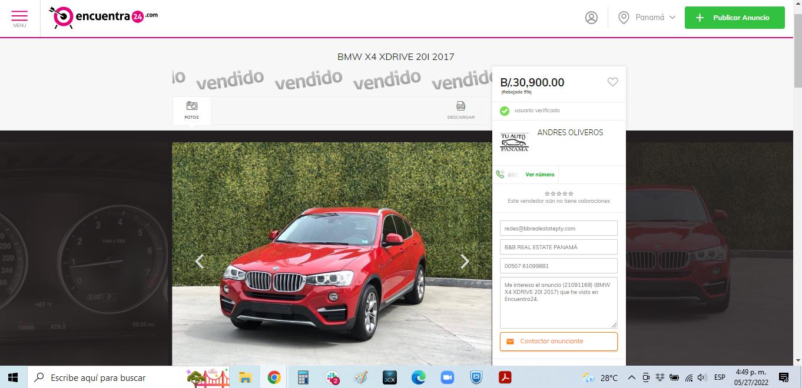Show the previous photo with the left arrow

click(x=200, y=262)
